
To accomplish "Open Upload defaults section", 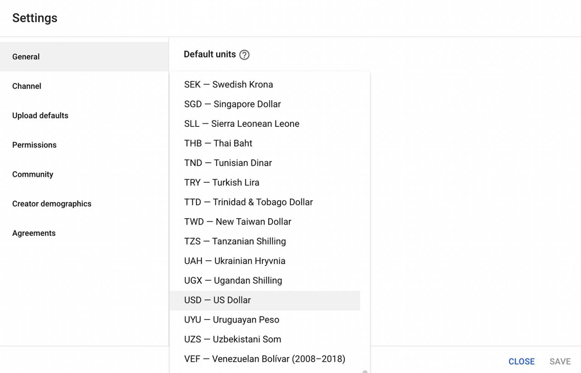I will click(40, 116).
